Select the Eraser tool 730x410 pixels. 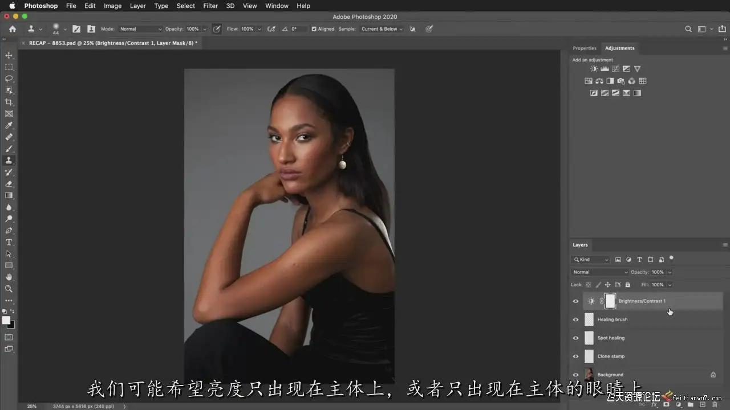click(x=9, y=184)
